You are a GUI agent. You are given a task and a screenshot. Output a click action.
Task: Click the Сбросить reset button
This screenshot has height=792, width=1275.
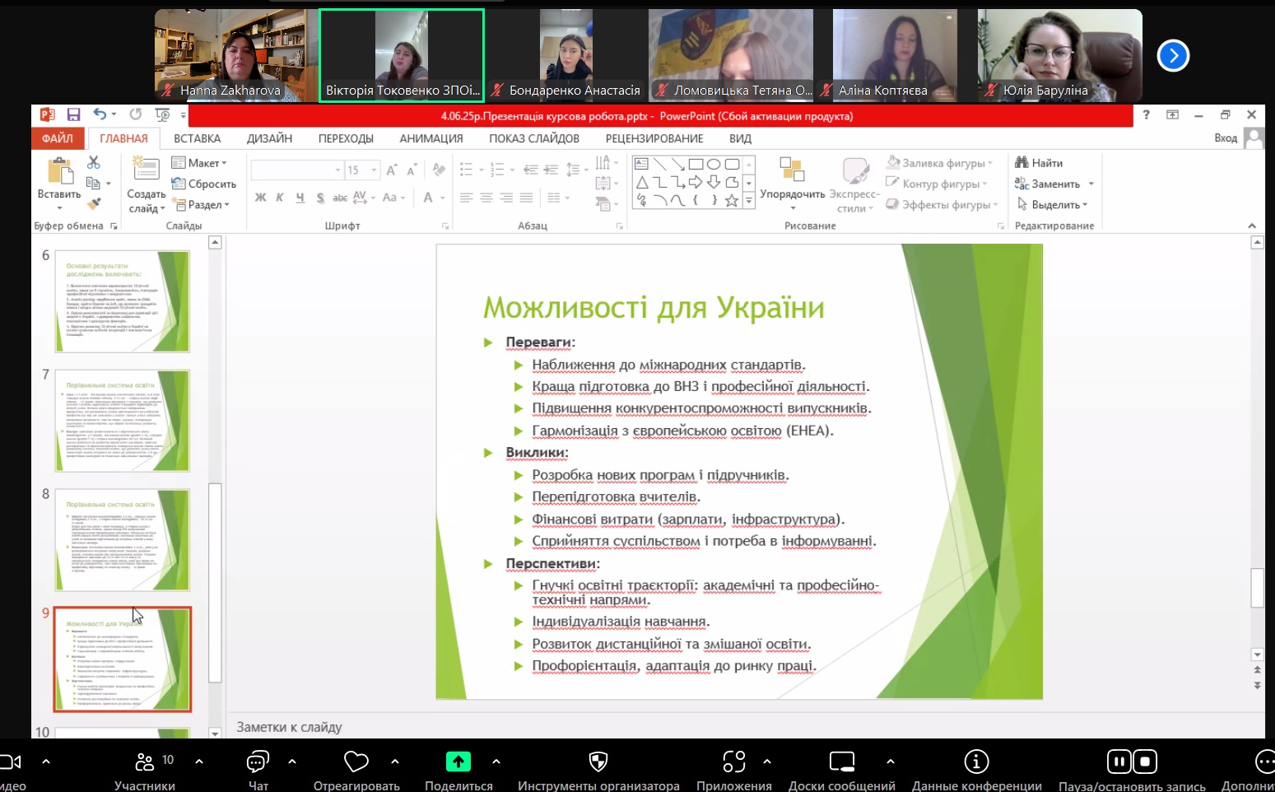(x=204, y=184)
